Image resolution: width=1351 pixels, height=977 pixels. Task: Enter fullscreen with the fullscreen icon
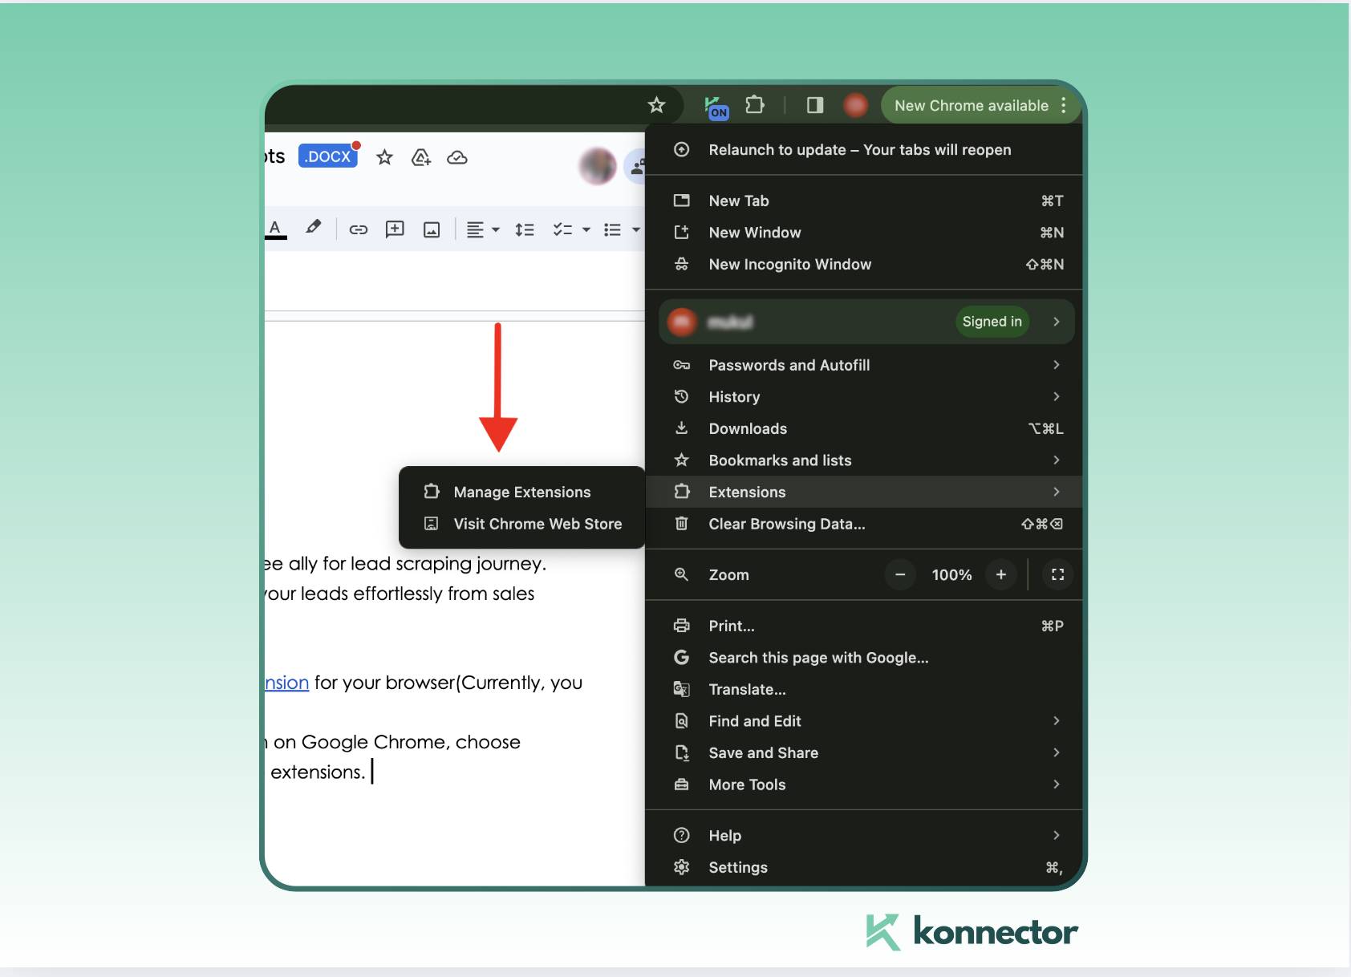pyautogui.click(x=1057, y=574)
